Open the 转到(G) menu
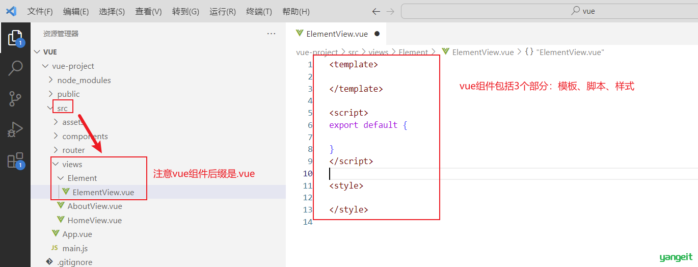The height and width of the screenshot is (267, 698). point(185,11)
